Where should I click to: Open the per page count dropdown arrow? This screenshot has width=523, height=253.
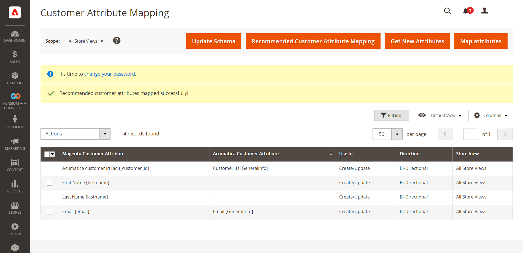coord(397,134)
